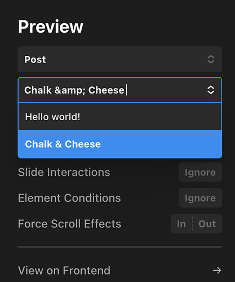235x282 pixels.
Task: Click the "Slide Interactions" label
Action: tap(64, 172)
